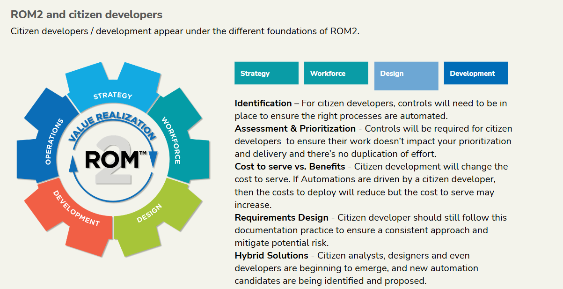Click the 'ROM2 and citizen developers' heading

click(87, 15)
